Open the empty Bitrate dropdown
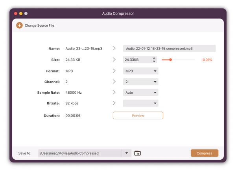 click(140, 103)
